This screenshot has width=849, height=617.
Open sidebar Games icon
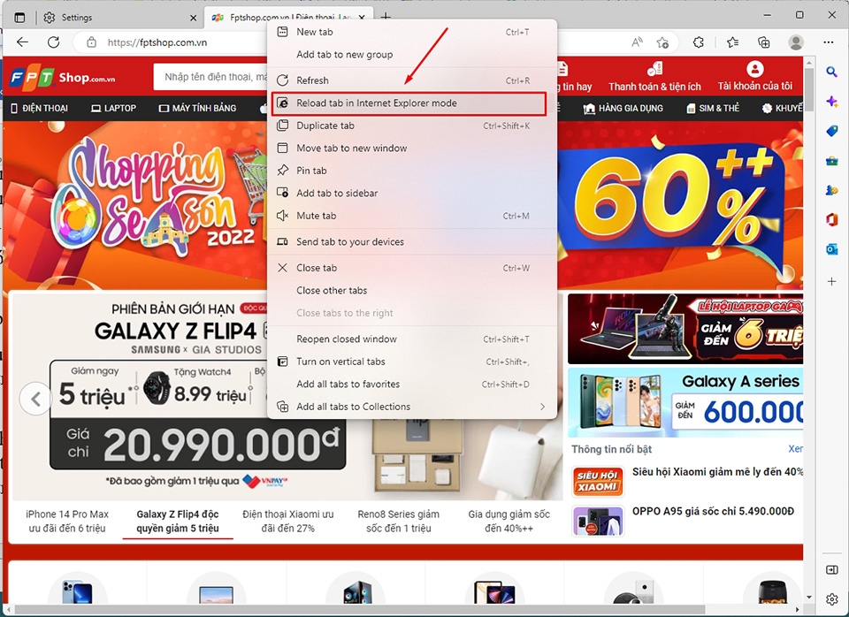(x=831, y=190)
